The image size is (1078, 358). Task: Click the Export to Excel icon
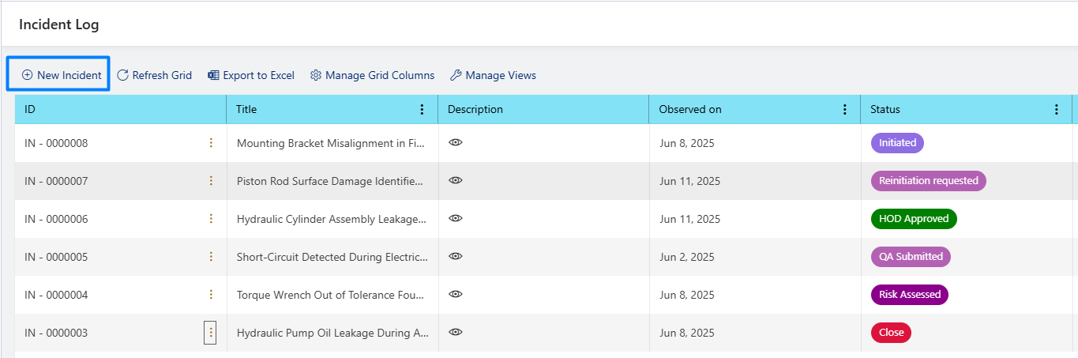click(213, 75)
